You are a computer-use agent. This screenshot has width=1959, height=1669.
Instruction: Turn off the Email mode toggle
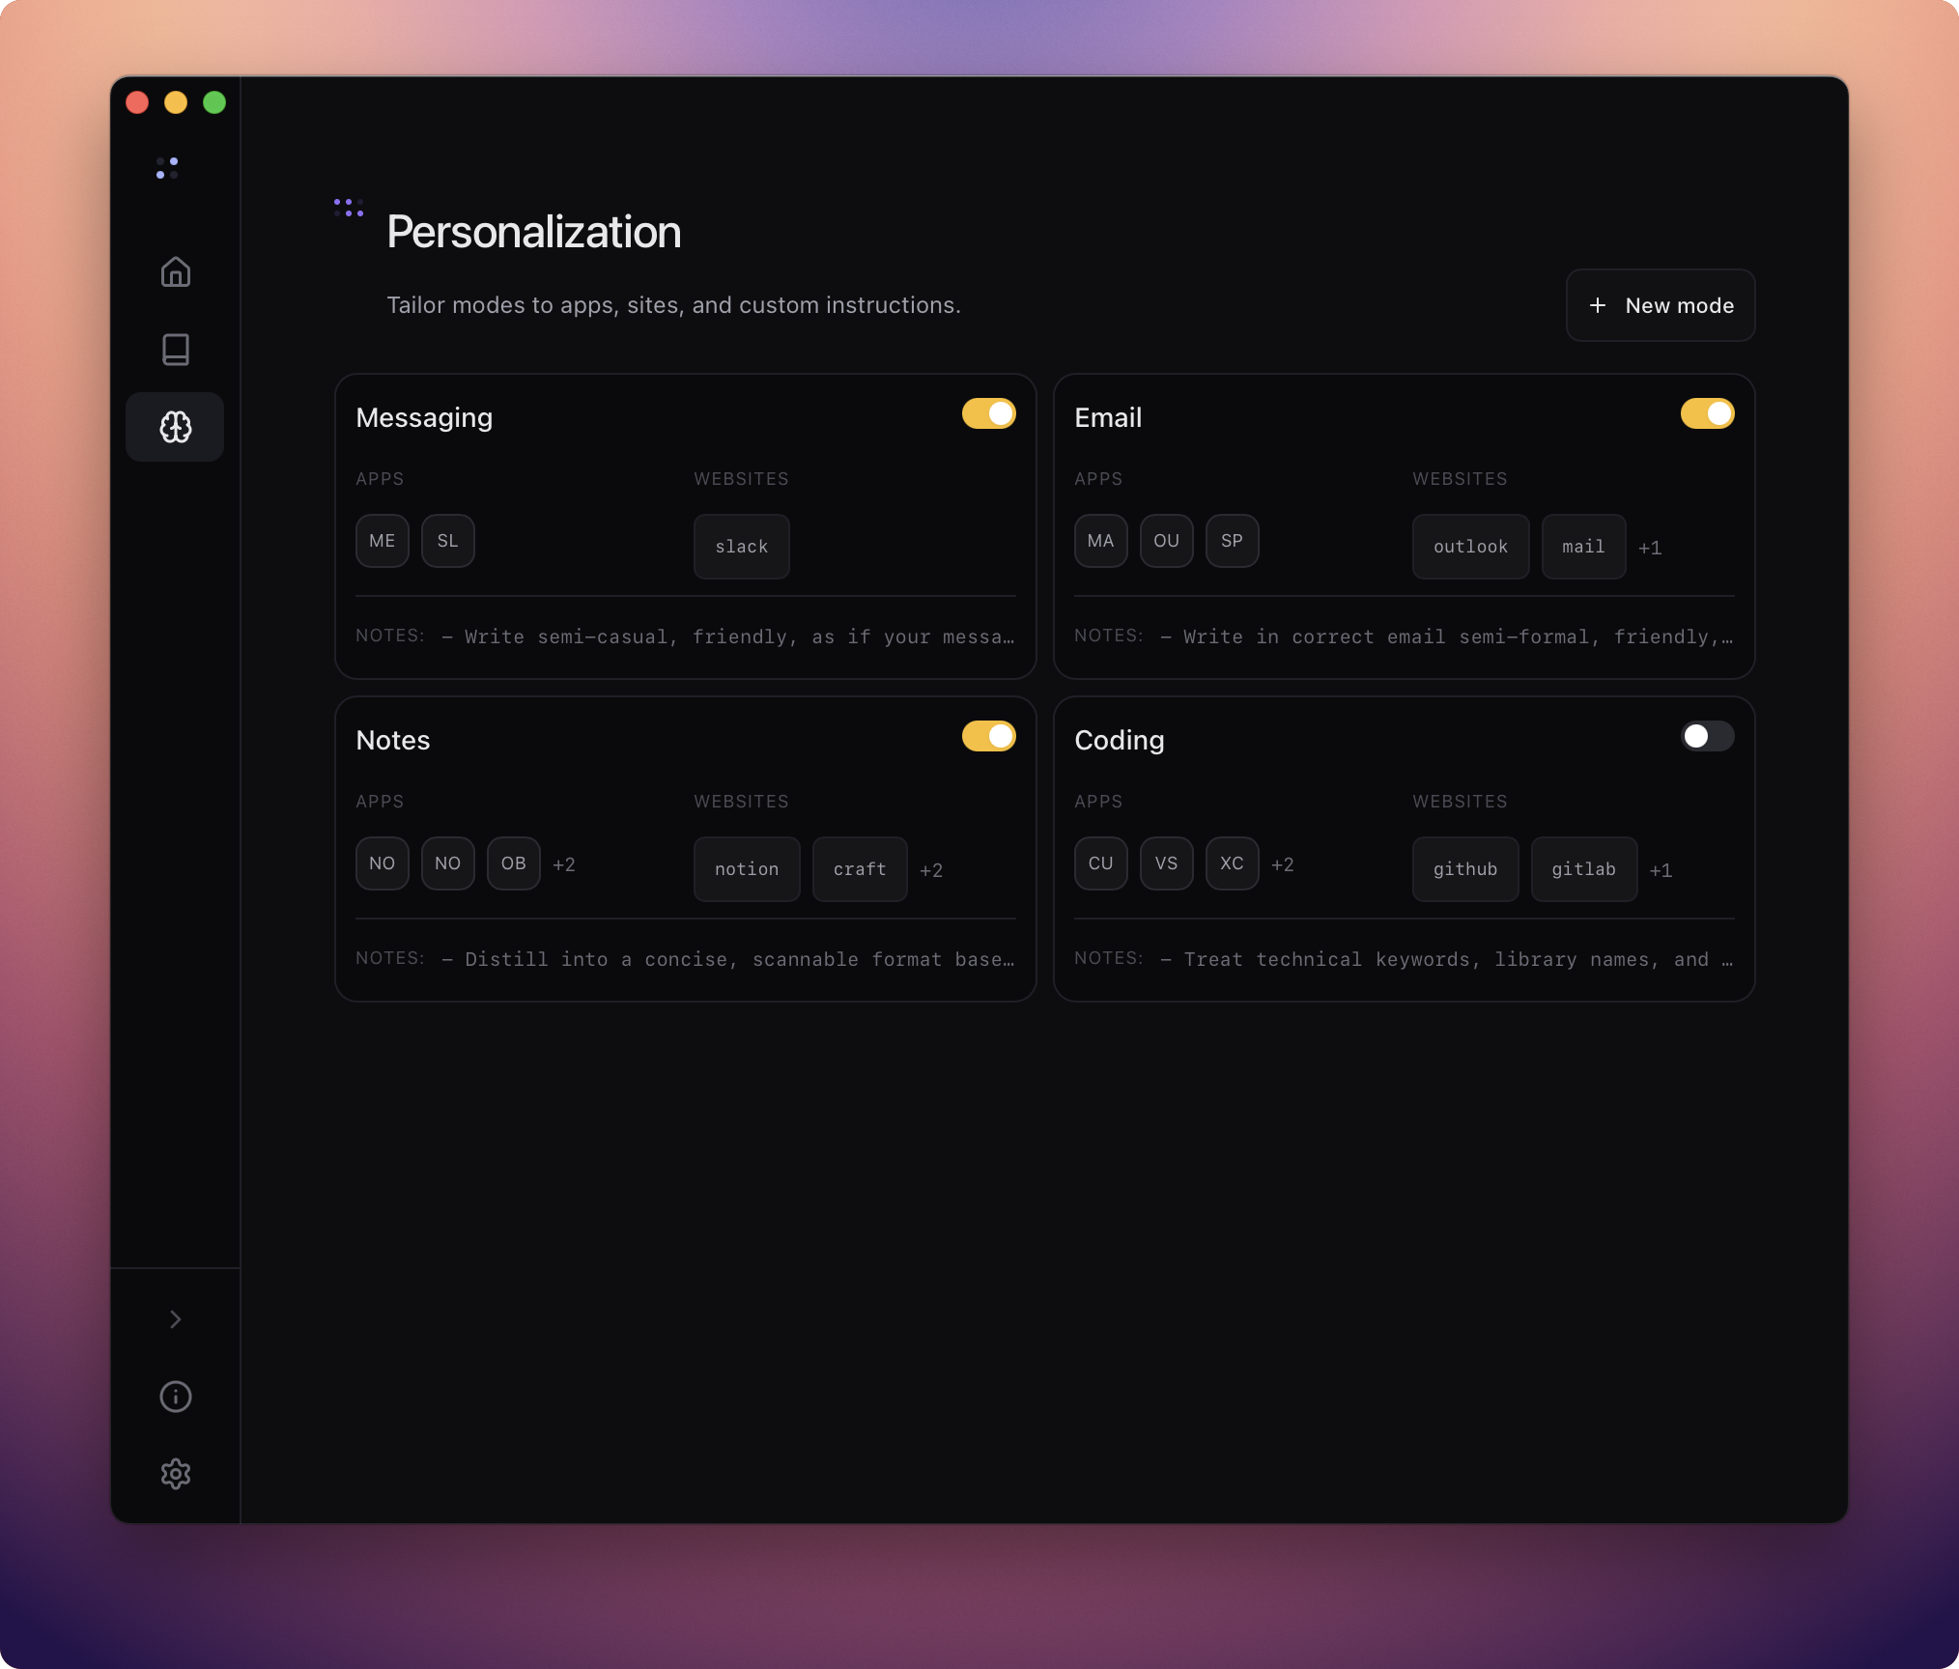pyautogui.click(x=1707, y=414)
